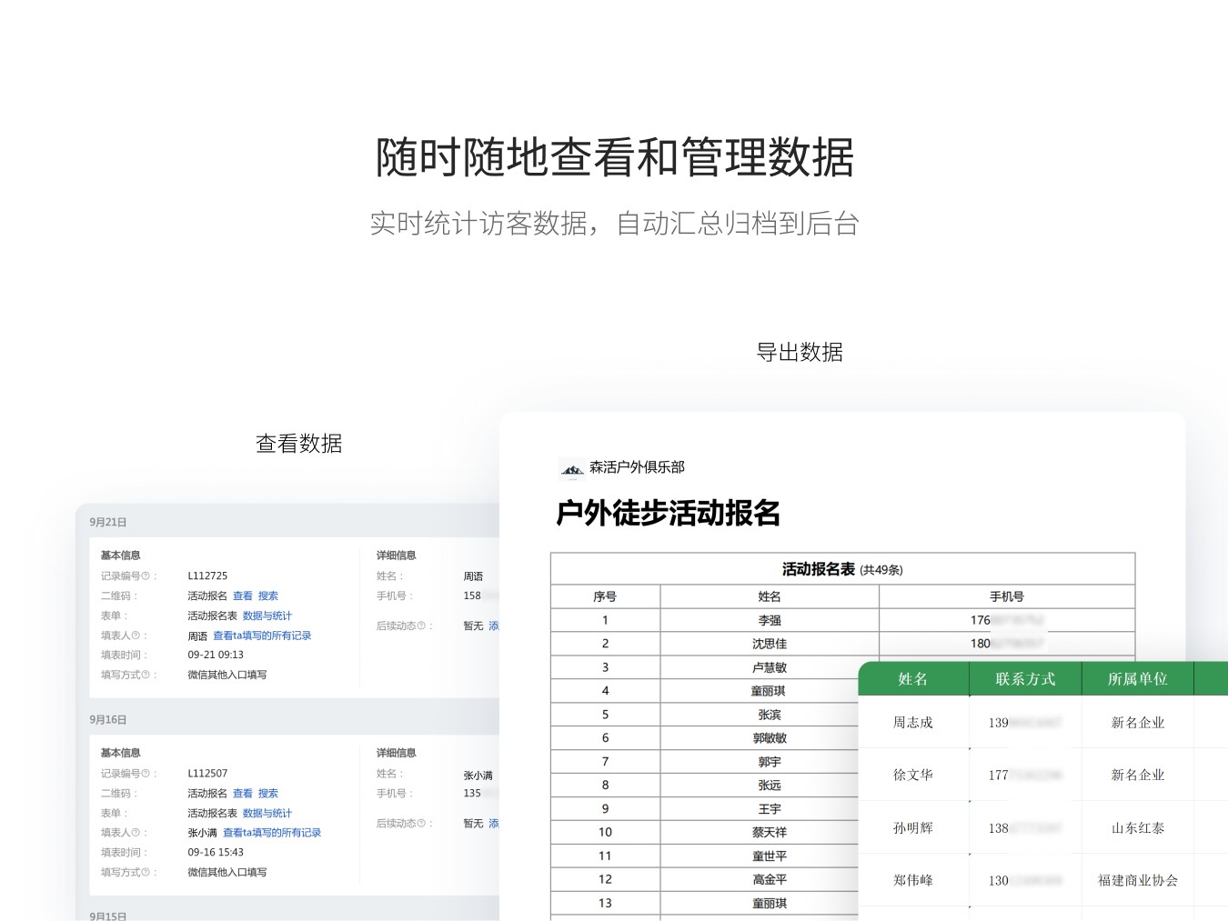Screen dimensions: 1228x921
Task: Open the 查看 link for 活动报名 QR code
Action: pos(243,596)
